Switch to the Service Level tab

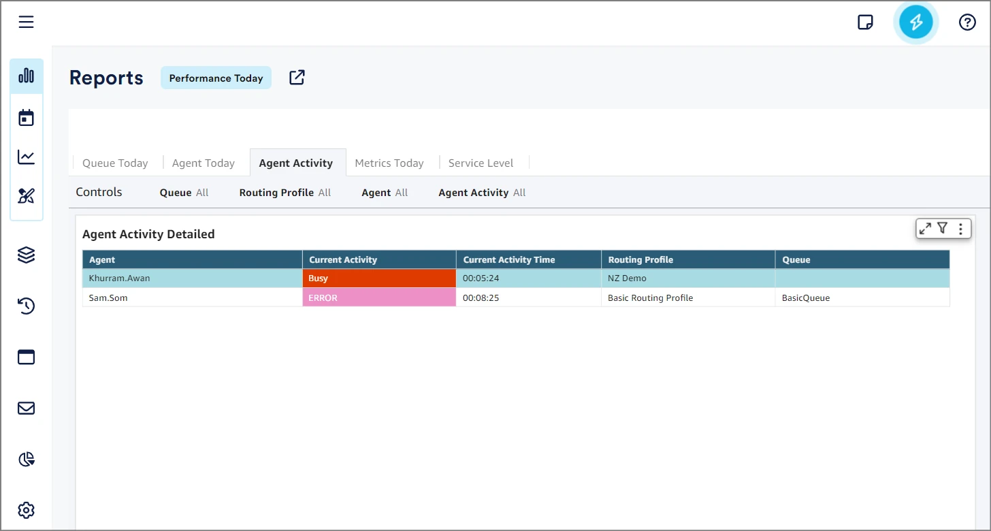coord(481,163)
